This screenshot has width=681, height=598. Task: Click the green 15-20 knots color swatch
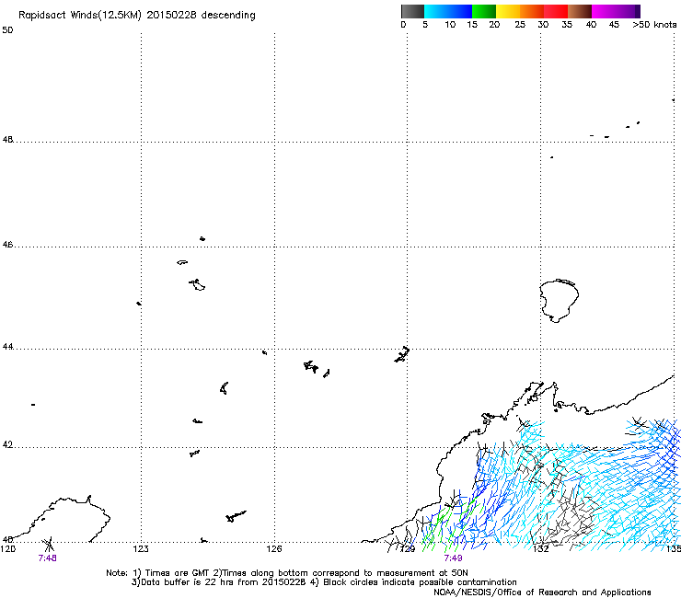click(x=484, y=11)
